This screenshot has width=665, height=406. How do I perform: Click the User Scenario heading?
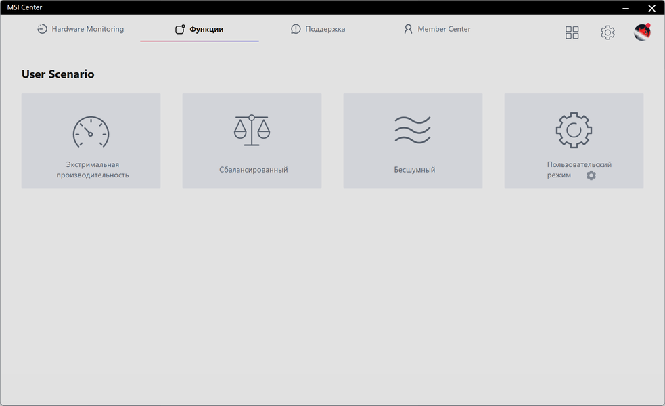pyautogui.click(x=58, y=74)
